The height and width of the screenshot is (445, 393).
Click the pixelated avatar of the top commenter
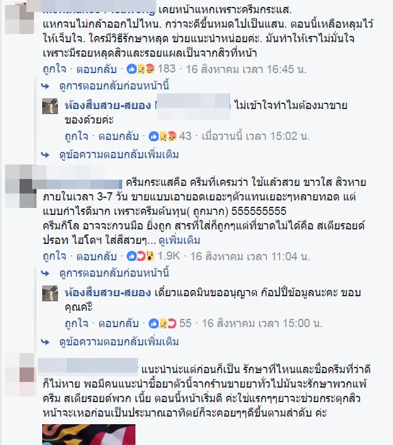tap(20, 18)
